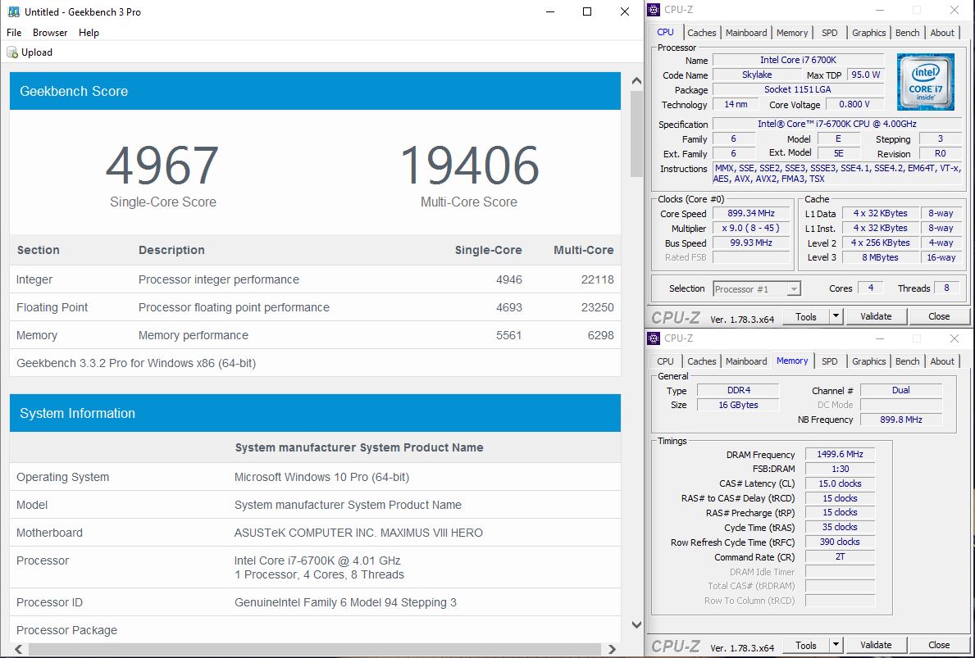Click the DRAM Frequency field 1499.6 MHz

tap(840, 454)
